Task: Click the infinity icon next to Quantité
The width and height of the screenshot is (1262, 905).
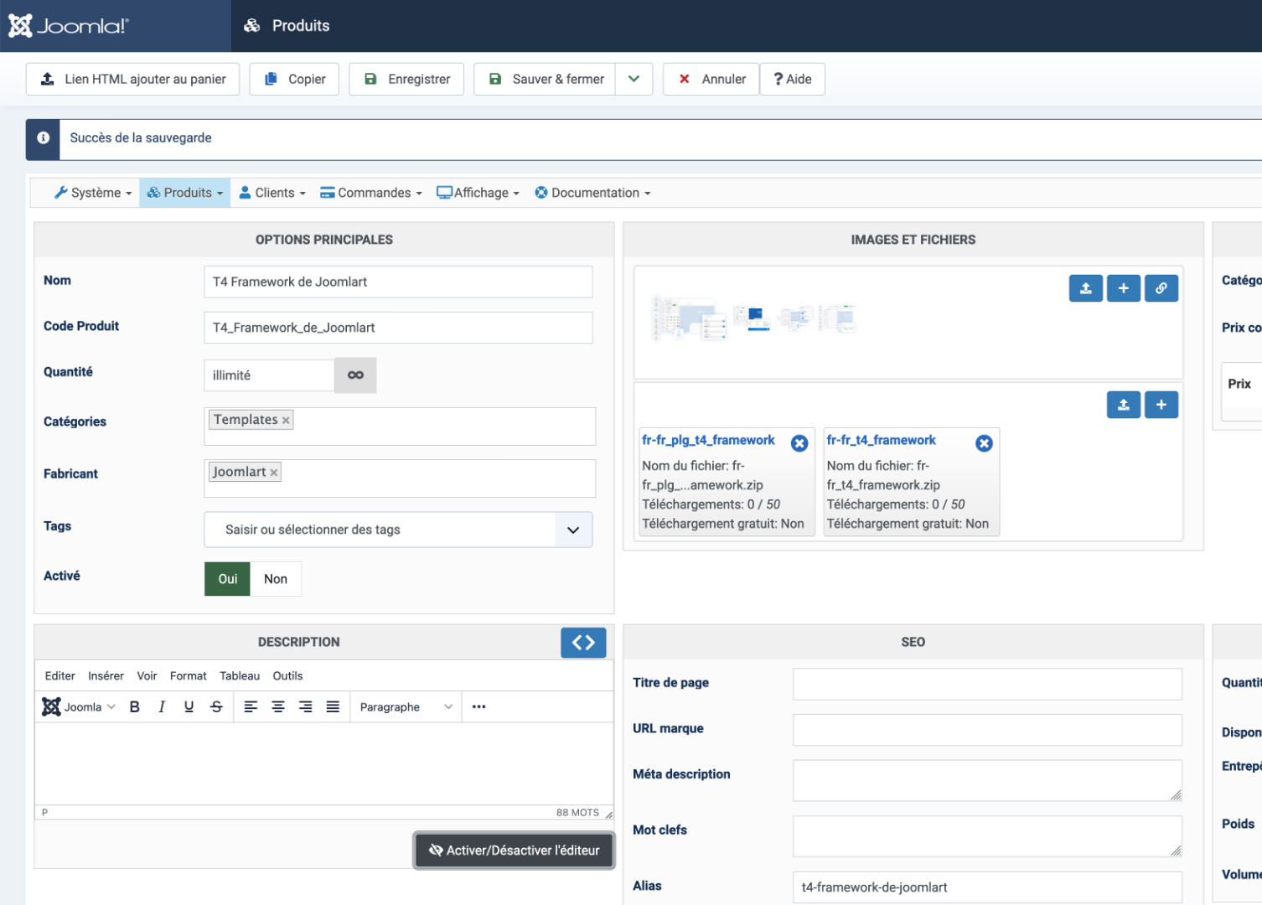Action: click(355, 375)
